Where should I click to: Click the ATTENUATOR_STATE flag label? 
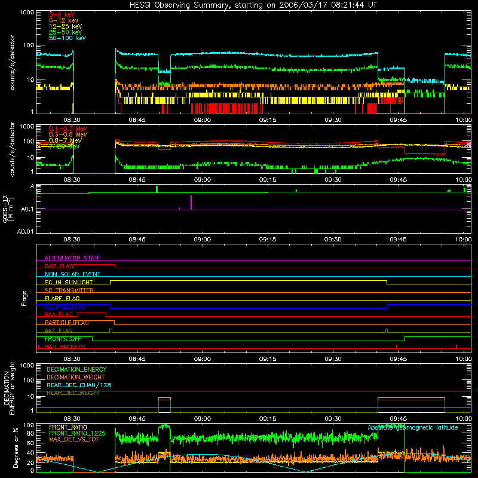click(x=72, y=258)
